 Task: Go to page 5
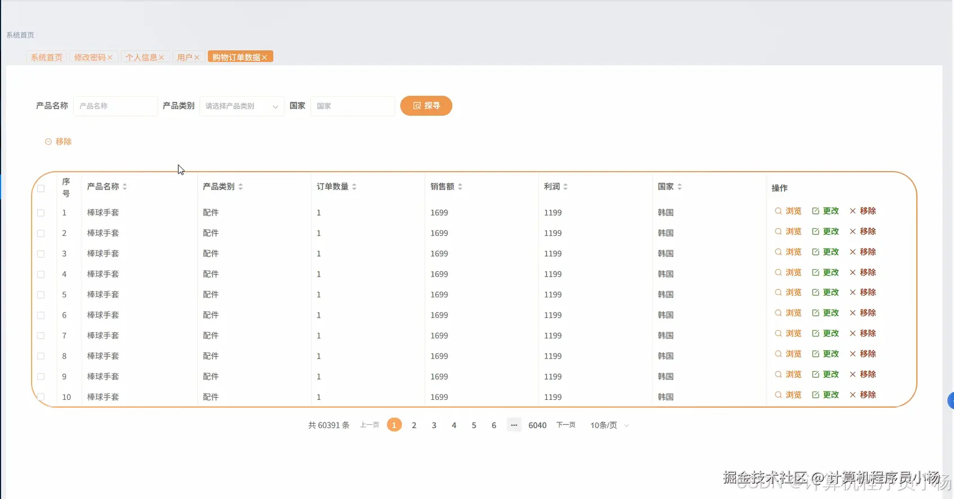point(474,425)
